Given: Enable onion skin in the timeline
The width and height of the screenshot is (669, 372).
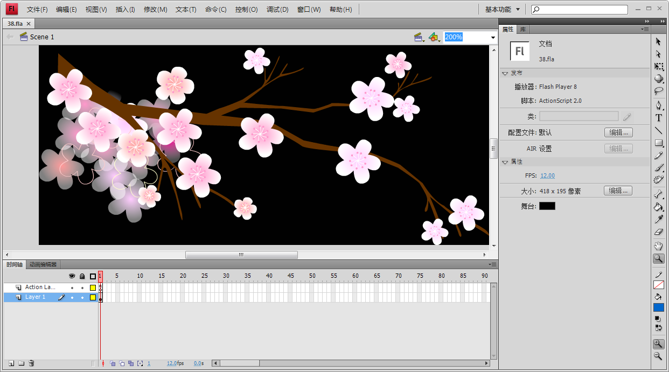Looking at the screenshot, I should coord(113,363).
